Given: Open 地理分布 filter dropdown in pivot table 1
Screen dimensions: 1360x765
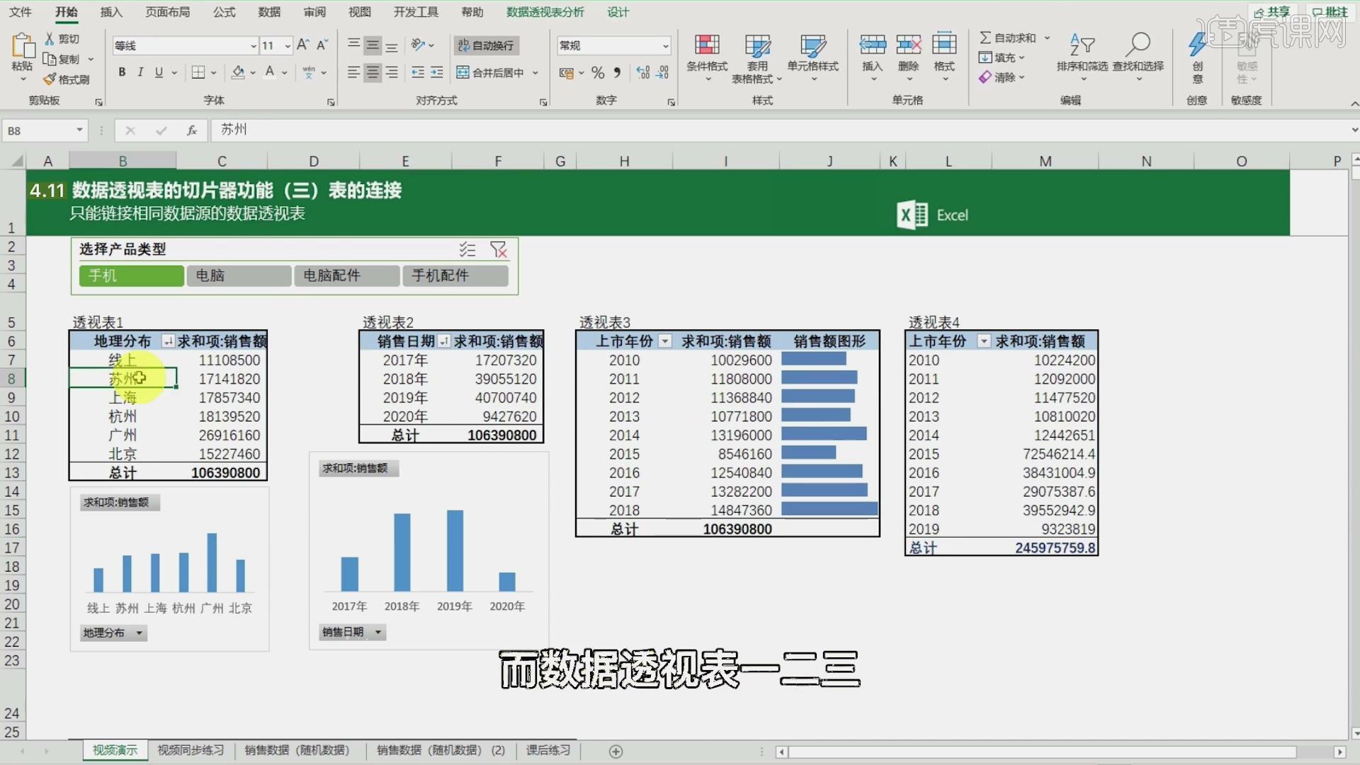Looking at the screenshot, I should coord(168,341).
